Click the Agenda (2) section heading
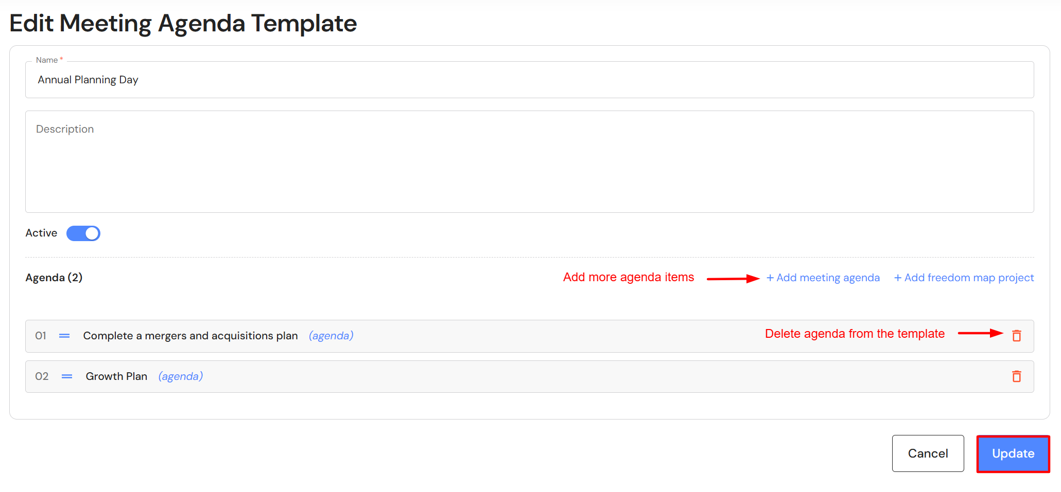The width and height of the screenshot is (1061, 492). click(x=54, y=278)
